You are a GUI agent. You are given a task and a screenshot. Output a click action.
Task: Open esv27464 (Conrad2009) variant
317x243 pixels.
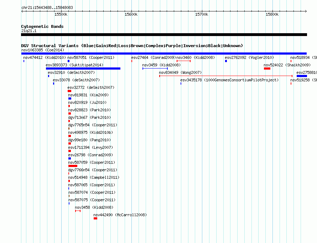click(154, 57)
